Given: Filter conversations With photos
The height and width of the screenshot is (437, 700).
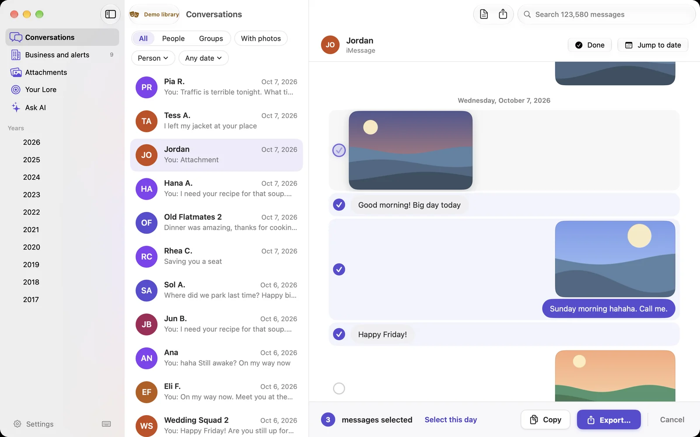Looking at the screenshot, I should 261,38.
